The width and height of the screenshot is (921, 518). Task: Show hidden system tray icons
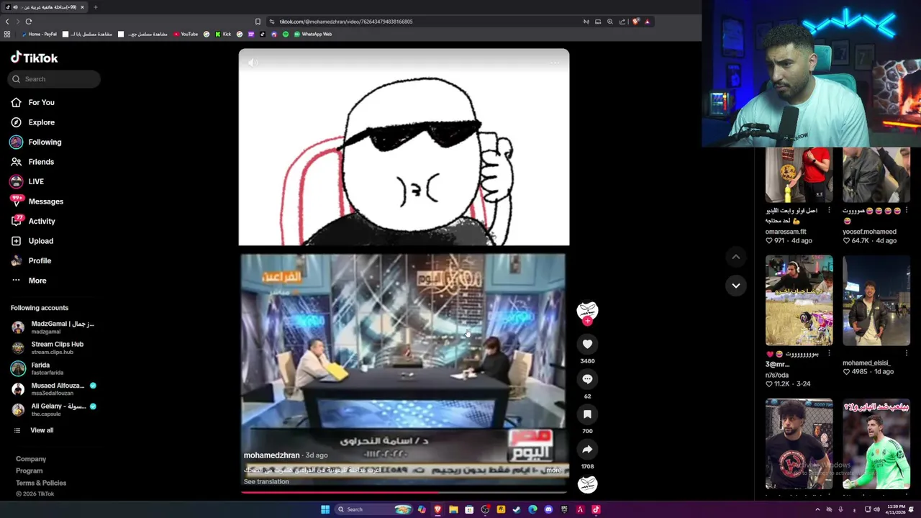[817, 509]
